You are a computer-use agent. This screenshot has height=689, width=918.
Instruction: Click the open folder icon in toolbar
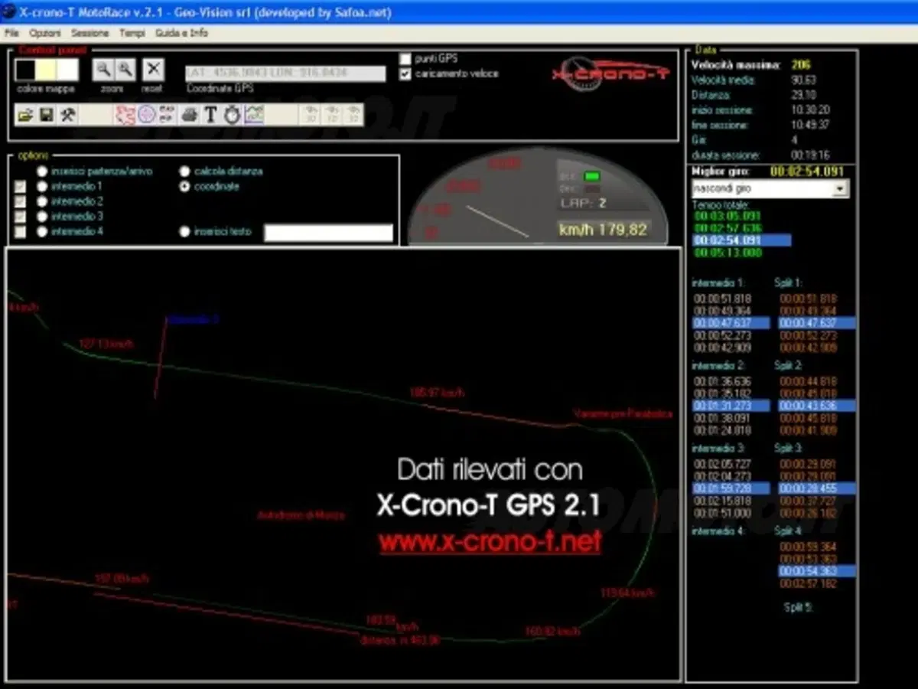(x=25, y=115)
